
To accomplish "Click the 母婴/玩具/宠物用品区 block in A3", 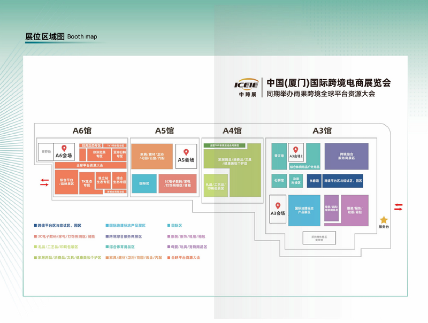I will tap(331, 209).
